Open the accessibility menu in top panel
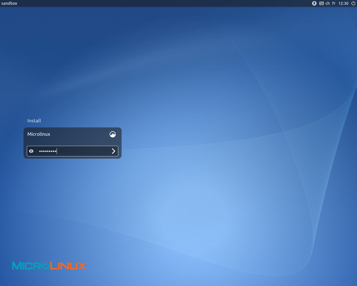The image size is (357, 286). 314,3
